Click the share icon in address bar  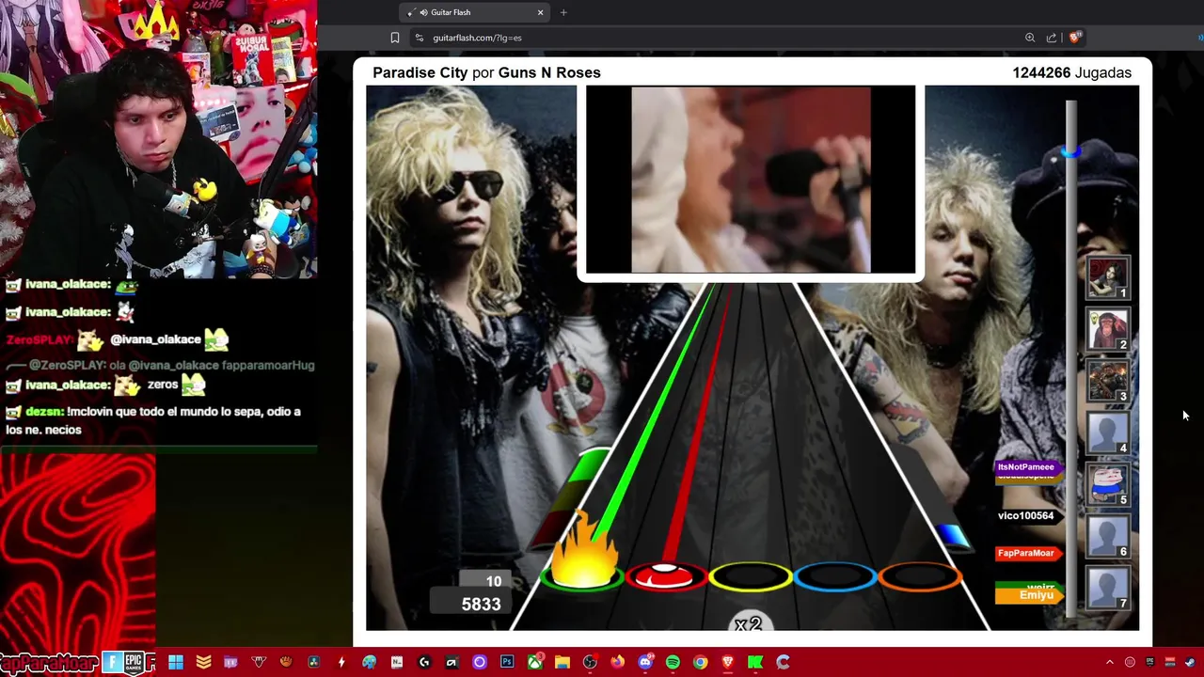click(1052, 38)
